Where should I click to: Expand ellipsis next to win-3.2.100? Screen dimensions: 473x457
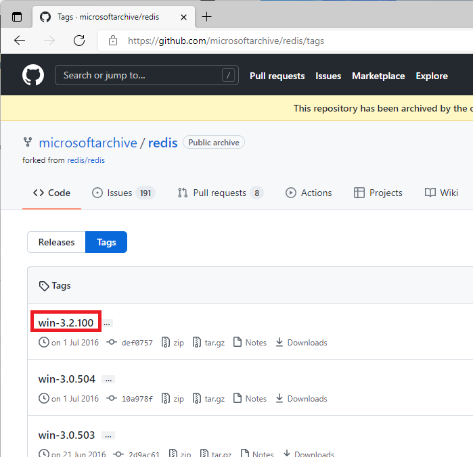coord(107,323)
